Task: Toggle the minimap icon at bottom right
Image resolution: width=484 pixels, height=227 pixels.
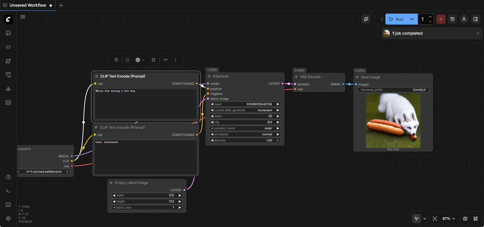Action: click(x=465, y=219)
